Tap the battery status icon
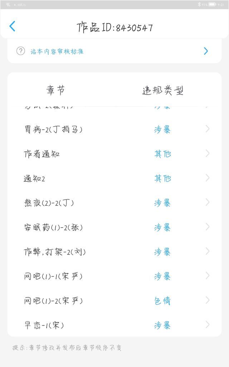Viewport: 229px width, 367px height. (212, 5)
